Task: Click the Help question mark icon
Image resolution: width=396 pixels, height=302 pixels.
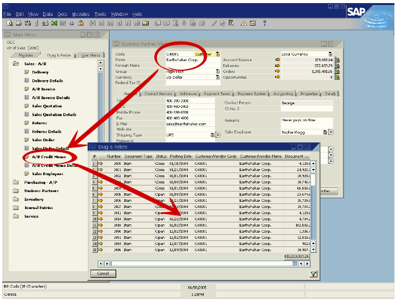Action: 264,23
